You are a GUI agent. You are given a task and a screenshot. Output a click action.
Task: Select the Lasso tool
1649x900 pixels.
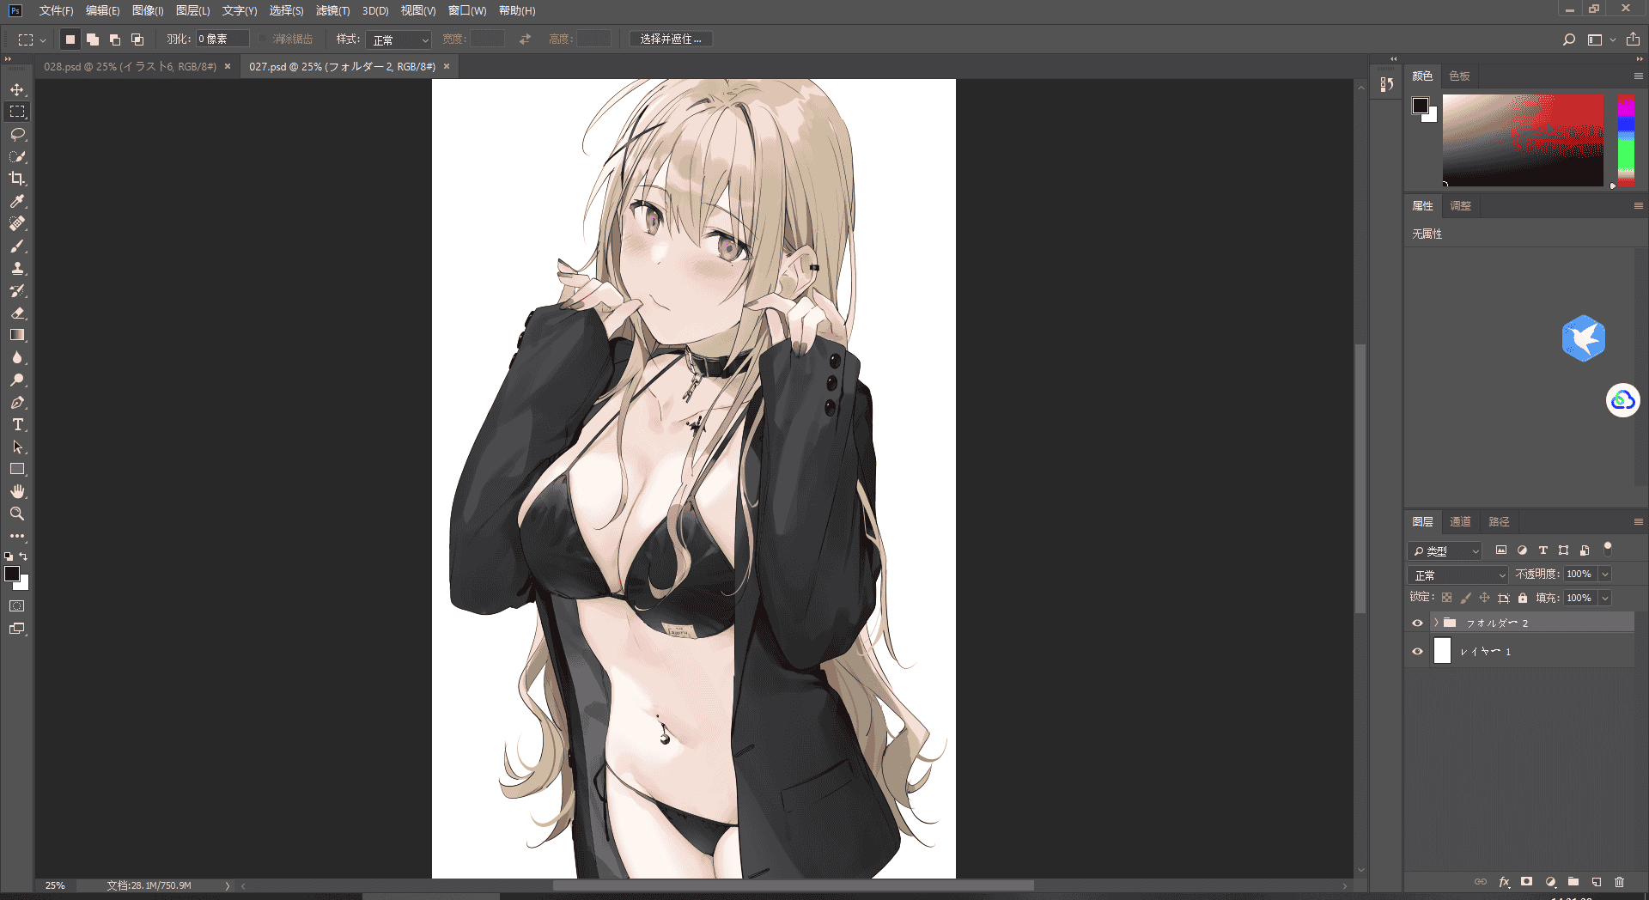point(17,134)
